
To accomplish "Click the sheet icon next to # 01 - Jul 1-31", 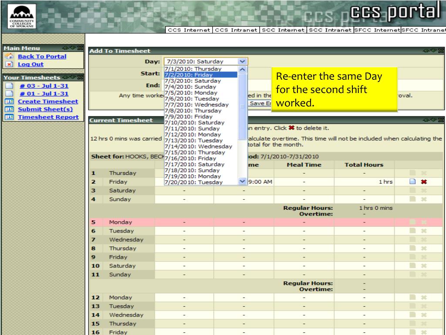I will 10,93.
